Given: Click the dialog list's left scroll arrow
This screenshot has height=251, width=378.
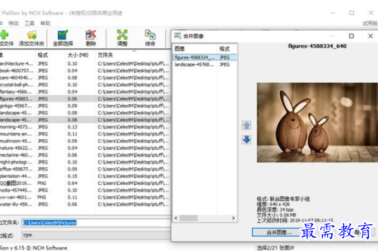Looking at the screenshot, I should pos(176,218).
